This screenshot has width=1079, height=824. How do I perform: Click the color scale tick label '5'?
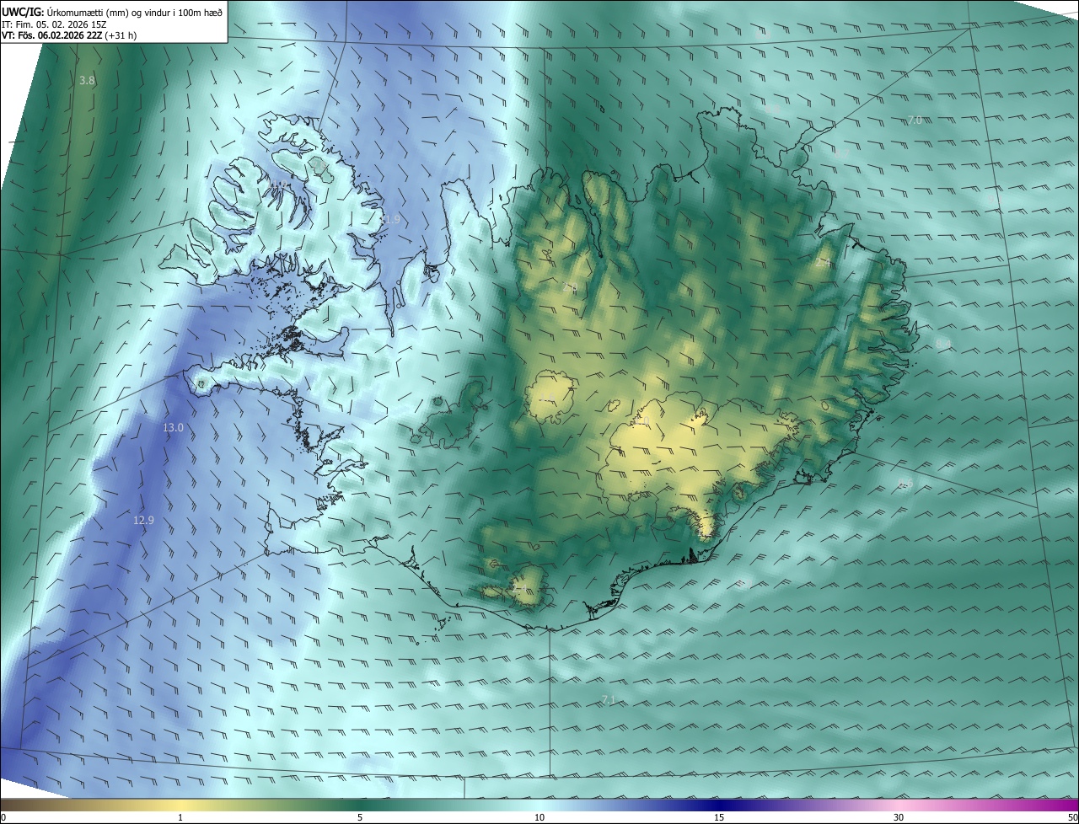click(x=360, y=817)
